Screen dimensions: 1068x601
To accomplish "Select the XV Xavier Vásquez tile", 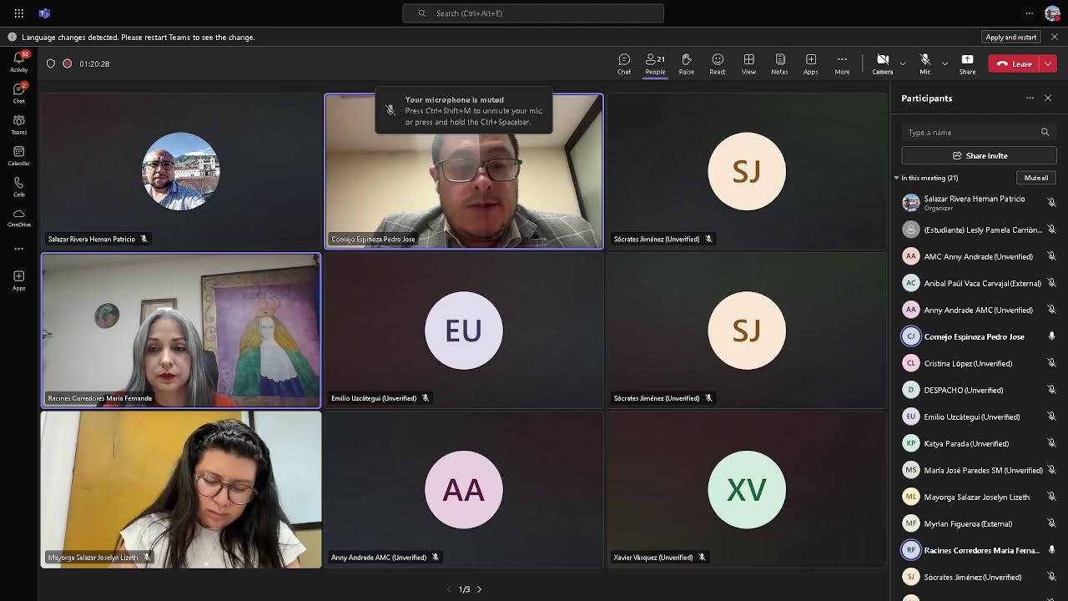I will [x=746, y=489].
